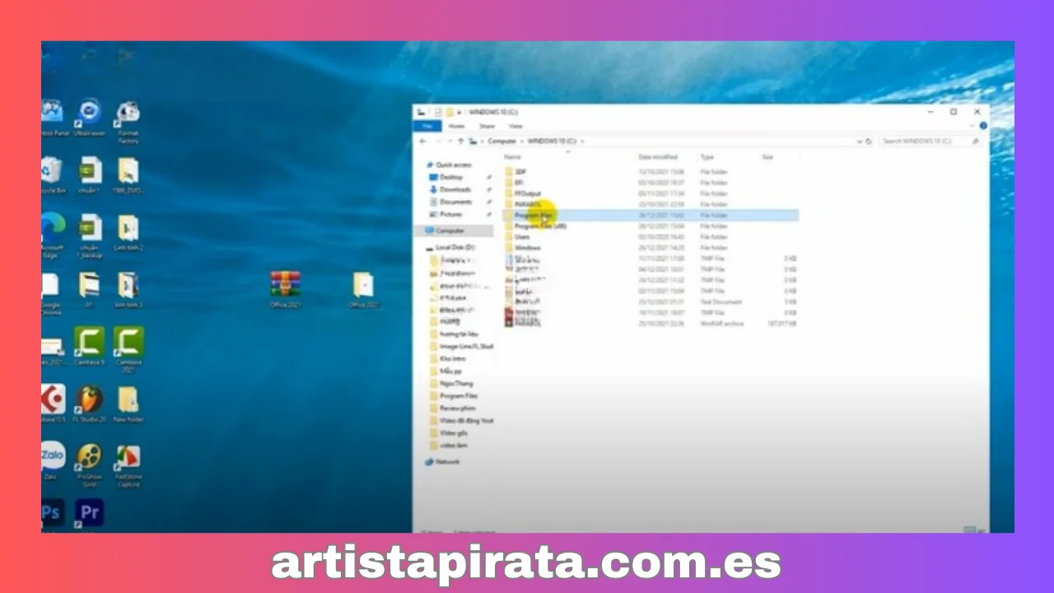Open the UltraViewer desktop shortcut

[x=89, y=117]
